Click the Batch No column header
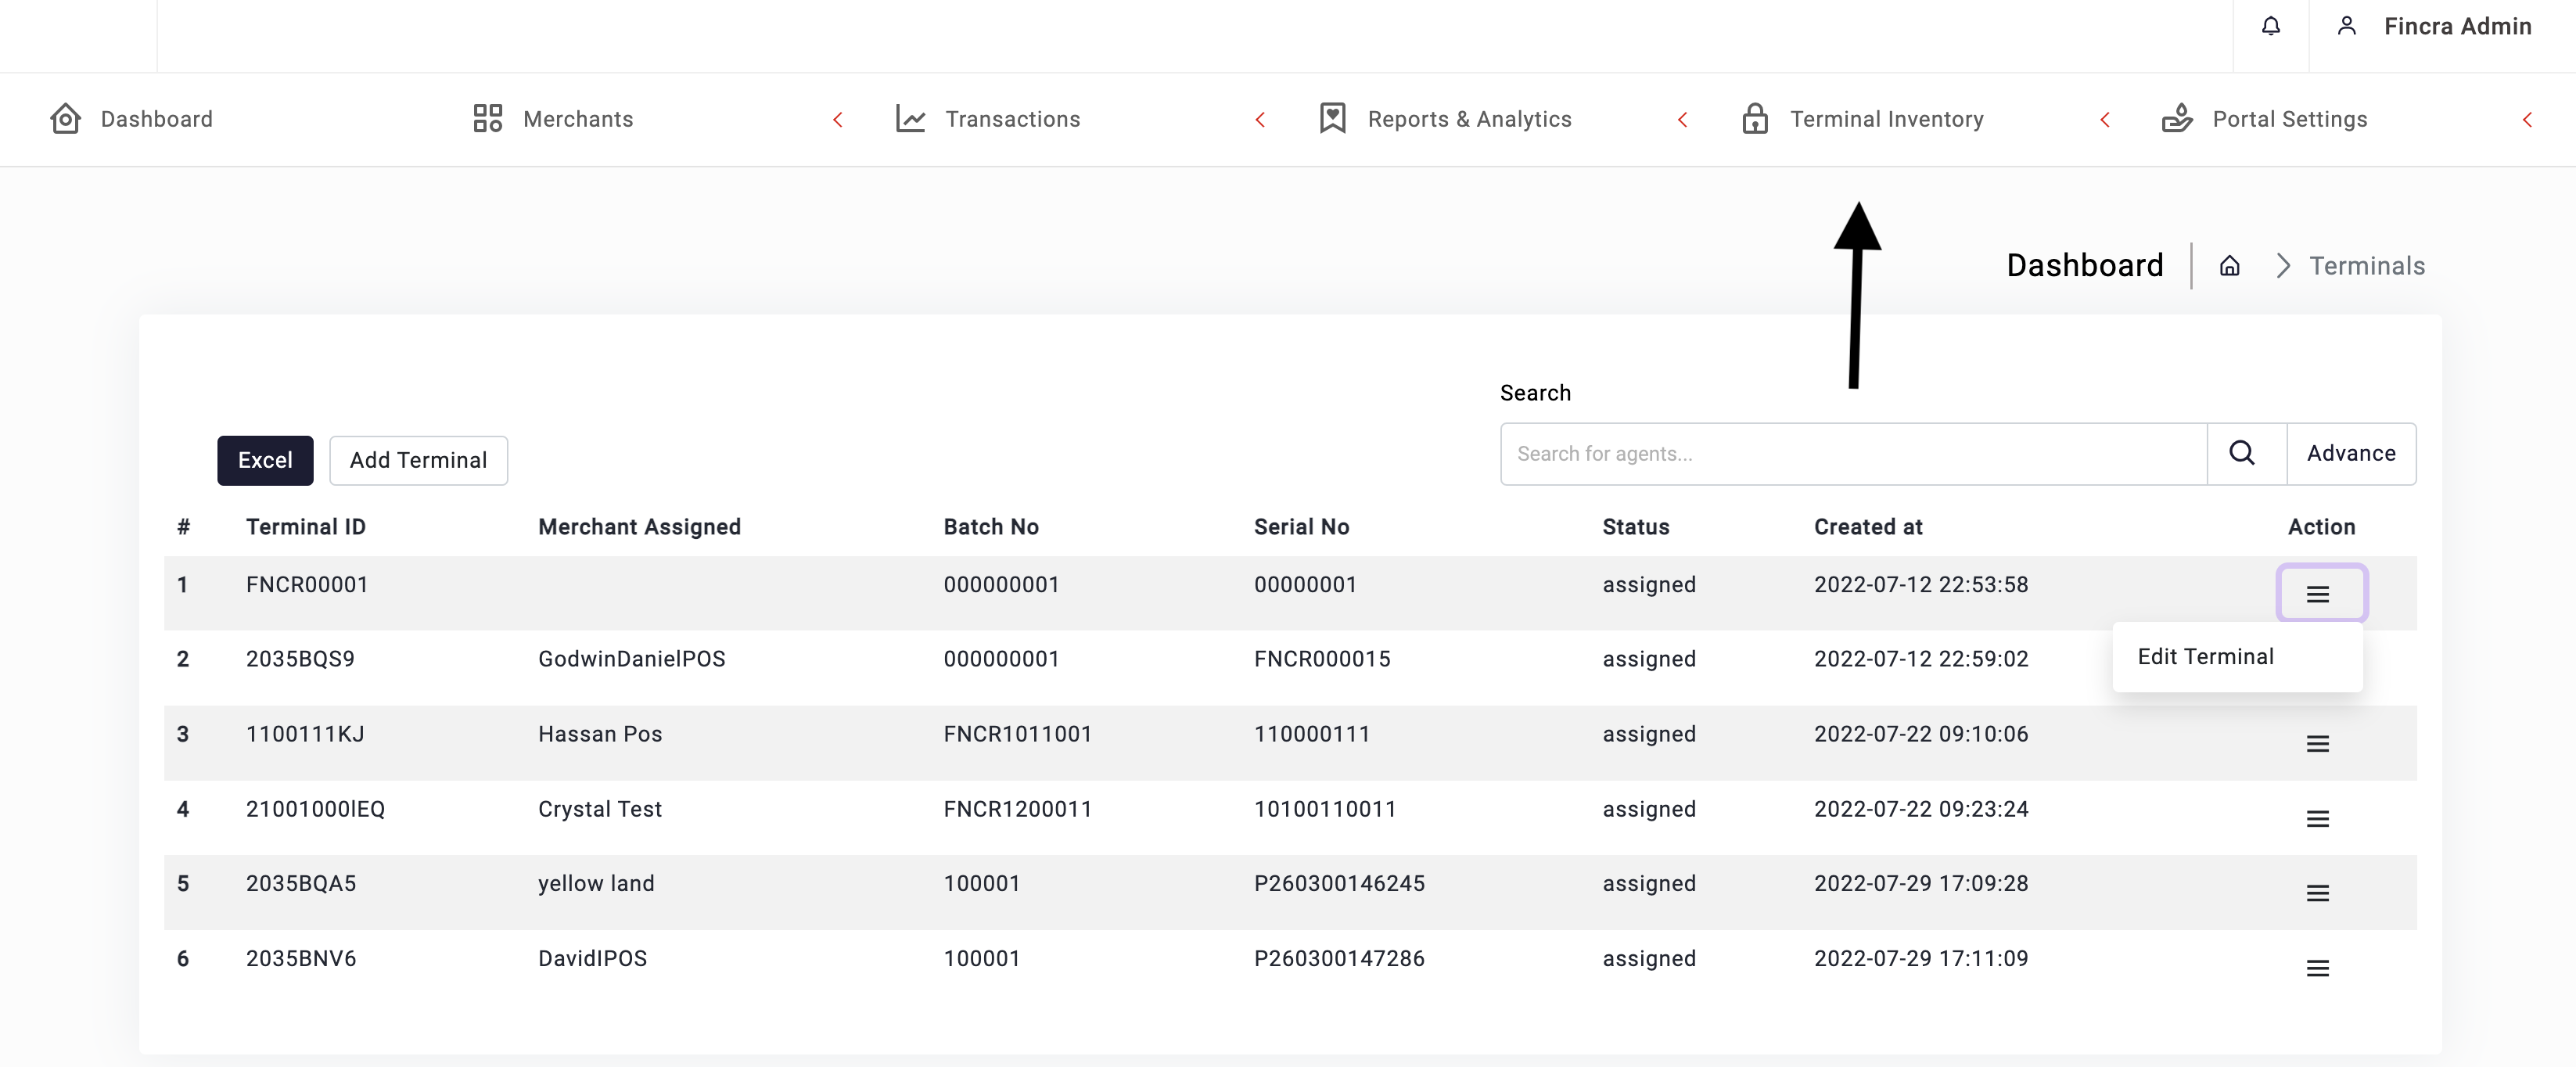The width and height of the screenshot is (2576, 1067). (990, 527)
